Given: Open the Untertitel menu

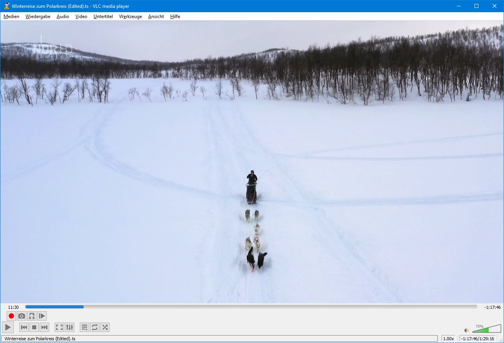Looking at the screenshot, I should point(103,17).
